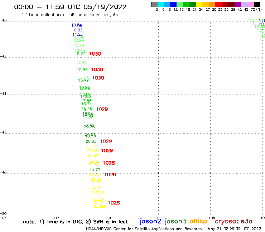Click the red 1028 beside 22.31
This screenshot has width=265, height=232.
coord(114,203)
